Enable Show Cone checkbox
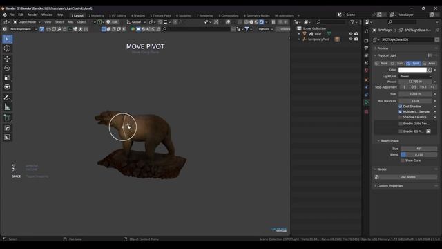This screenshot has width=442, height=249. [x=403, y=160]
